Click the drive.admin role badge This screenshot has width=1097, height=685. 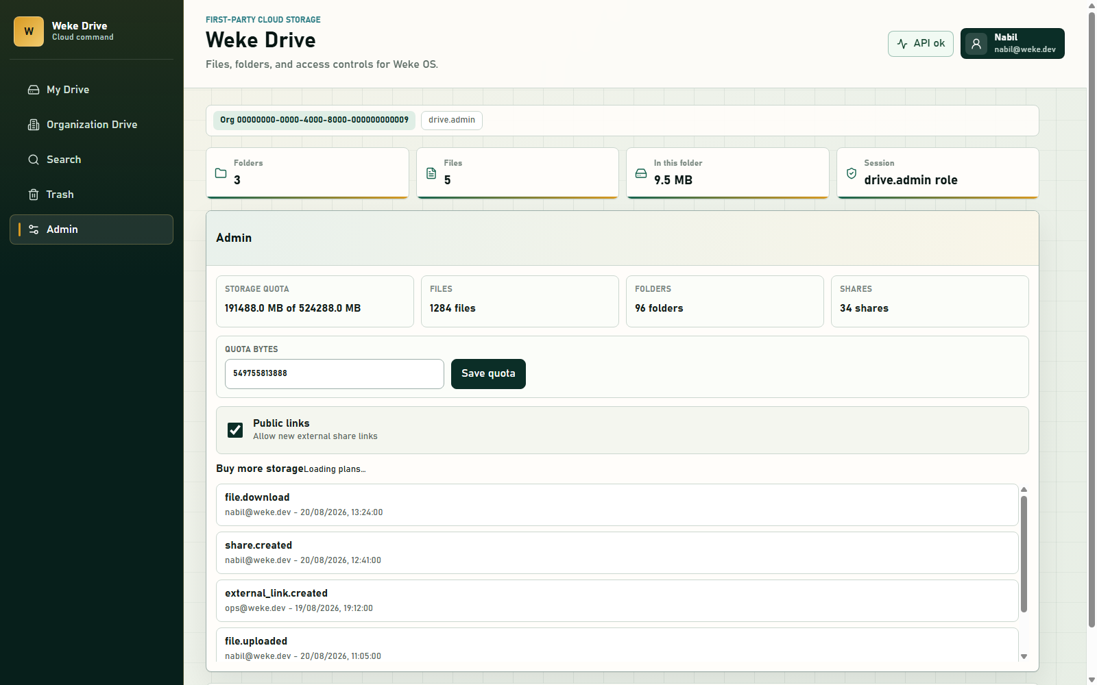point(452,121)
